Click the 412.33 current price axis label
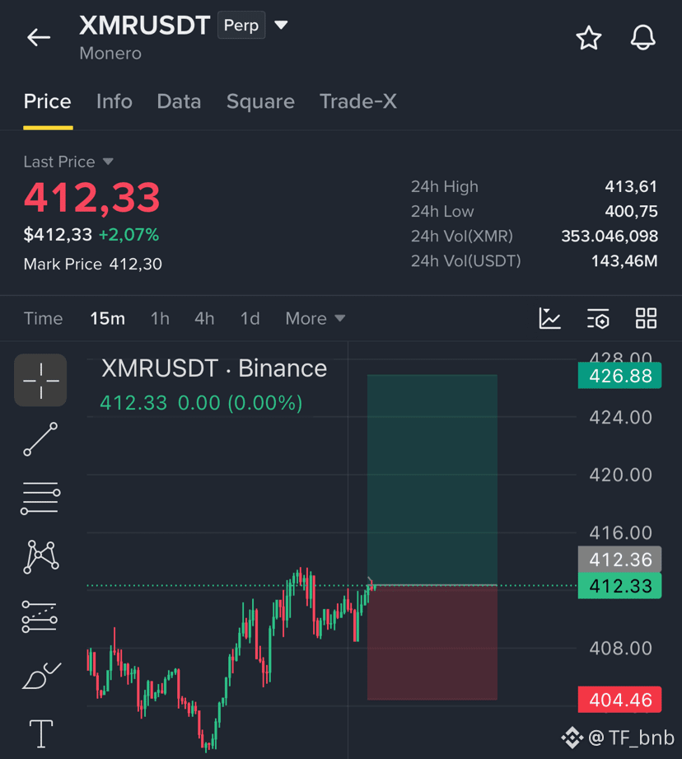Image resolution: width=682 pixels, height=759 pixels. coord(619,586)
